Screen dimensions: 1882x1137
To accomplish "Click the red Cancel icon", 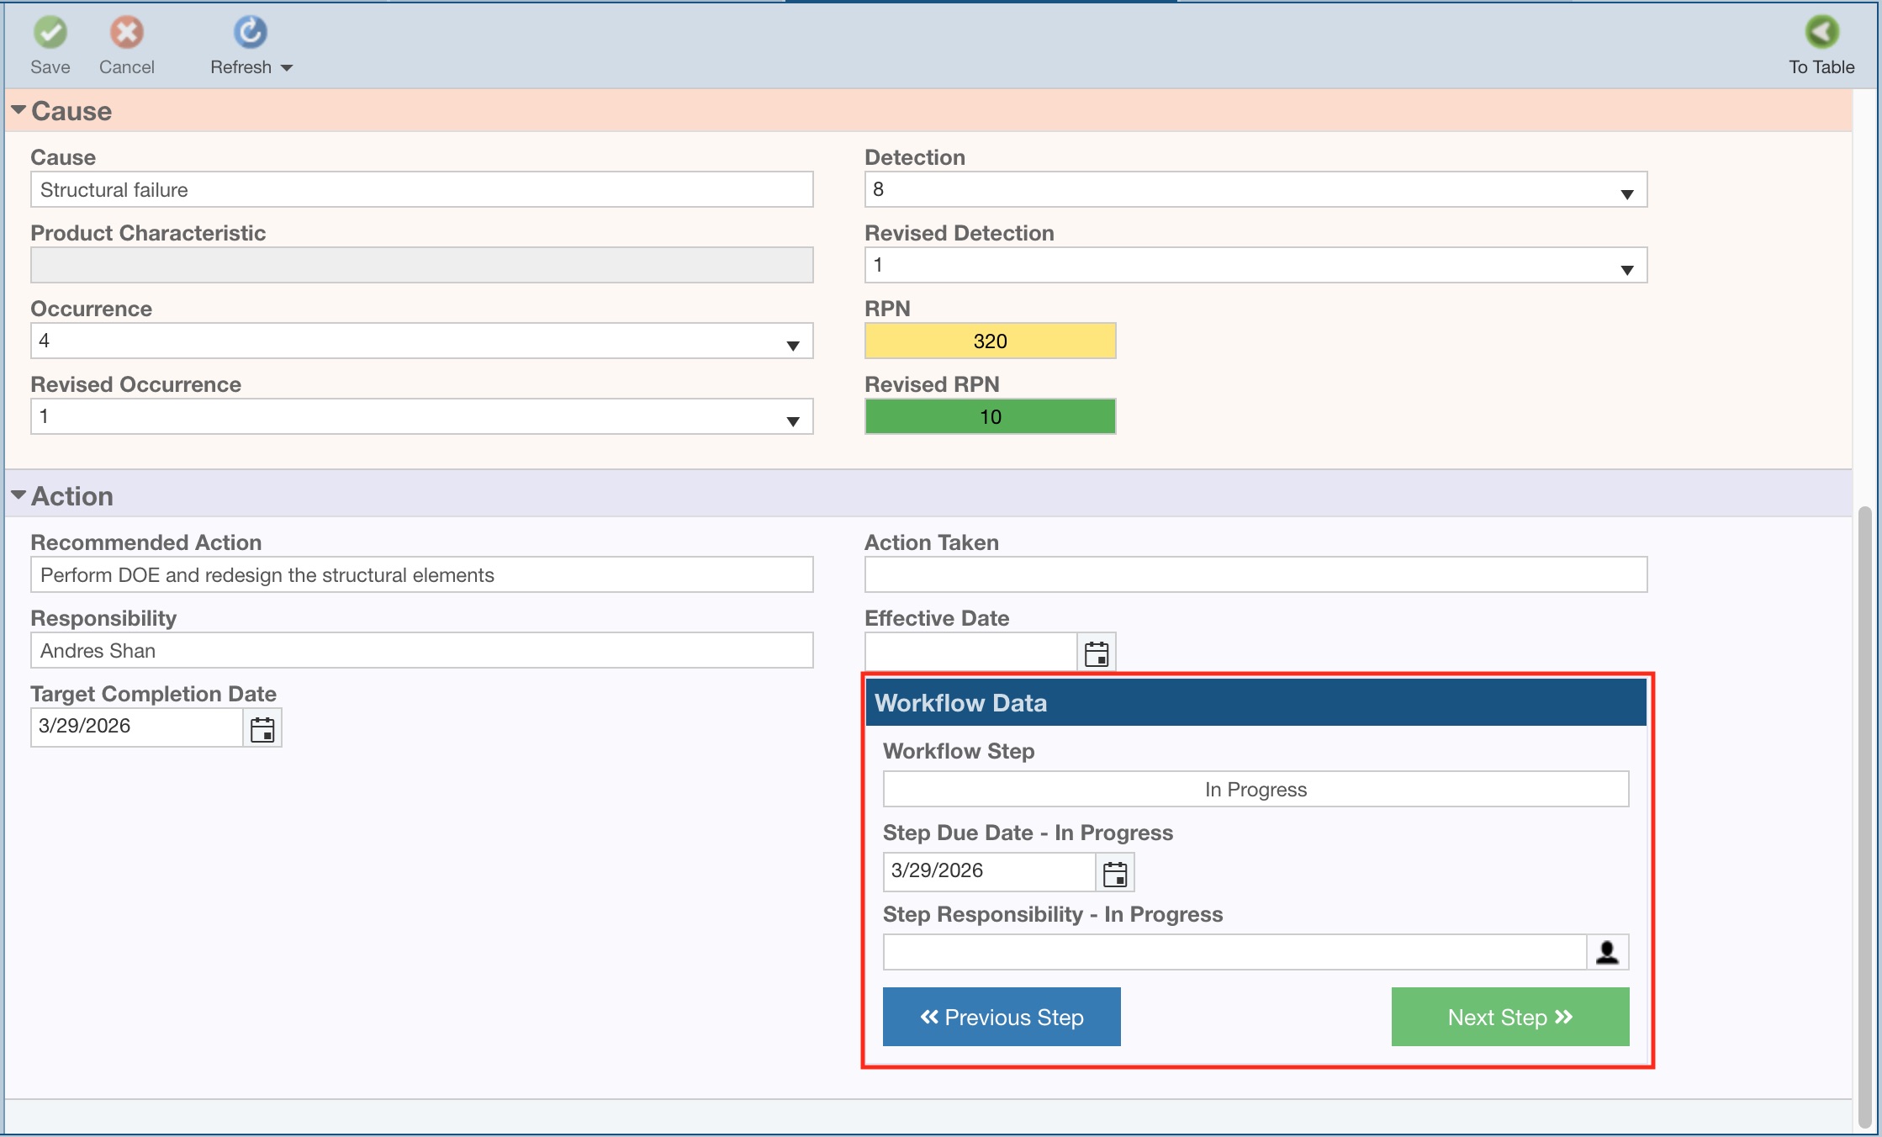I will 127,33.
